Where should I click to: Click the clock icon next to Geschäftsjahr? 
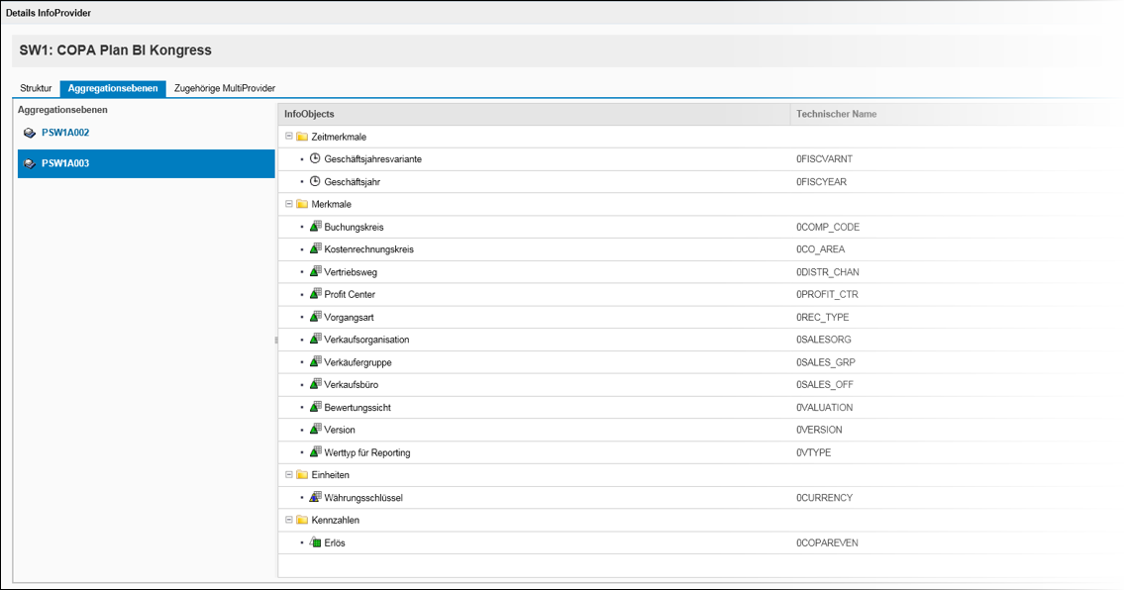(315, 181)
